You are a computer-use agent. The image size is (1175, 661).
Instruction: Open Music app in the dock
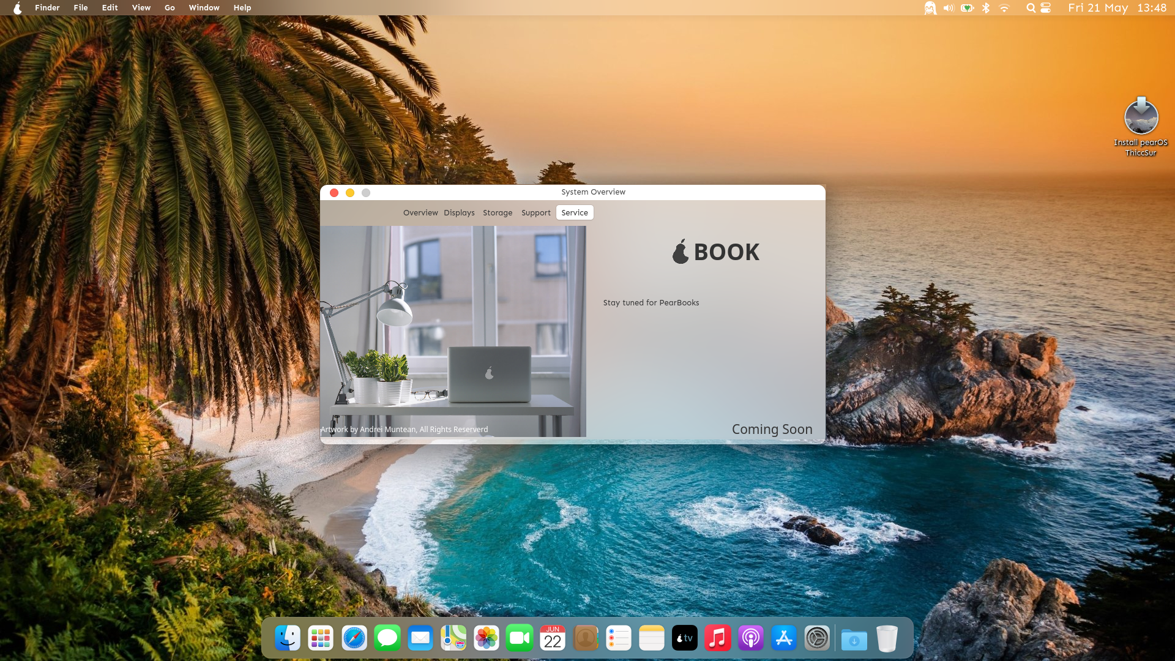click(x=718, y=638)
